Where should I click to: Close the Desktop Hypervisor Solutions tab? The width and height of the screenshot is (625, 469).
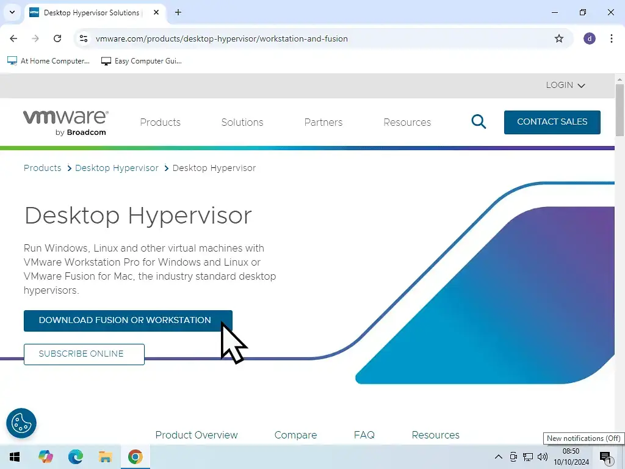tap(156, 12)
